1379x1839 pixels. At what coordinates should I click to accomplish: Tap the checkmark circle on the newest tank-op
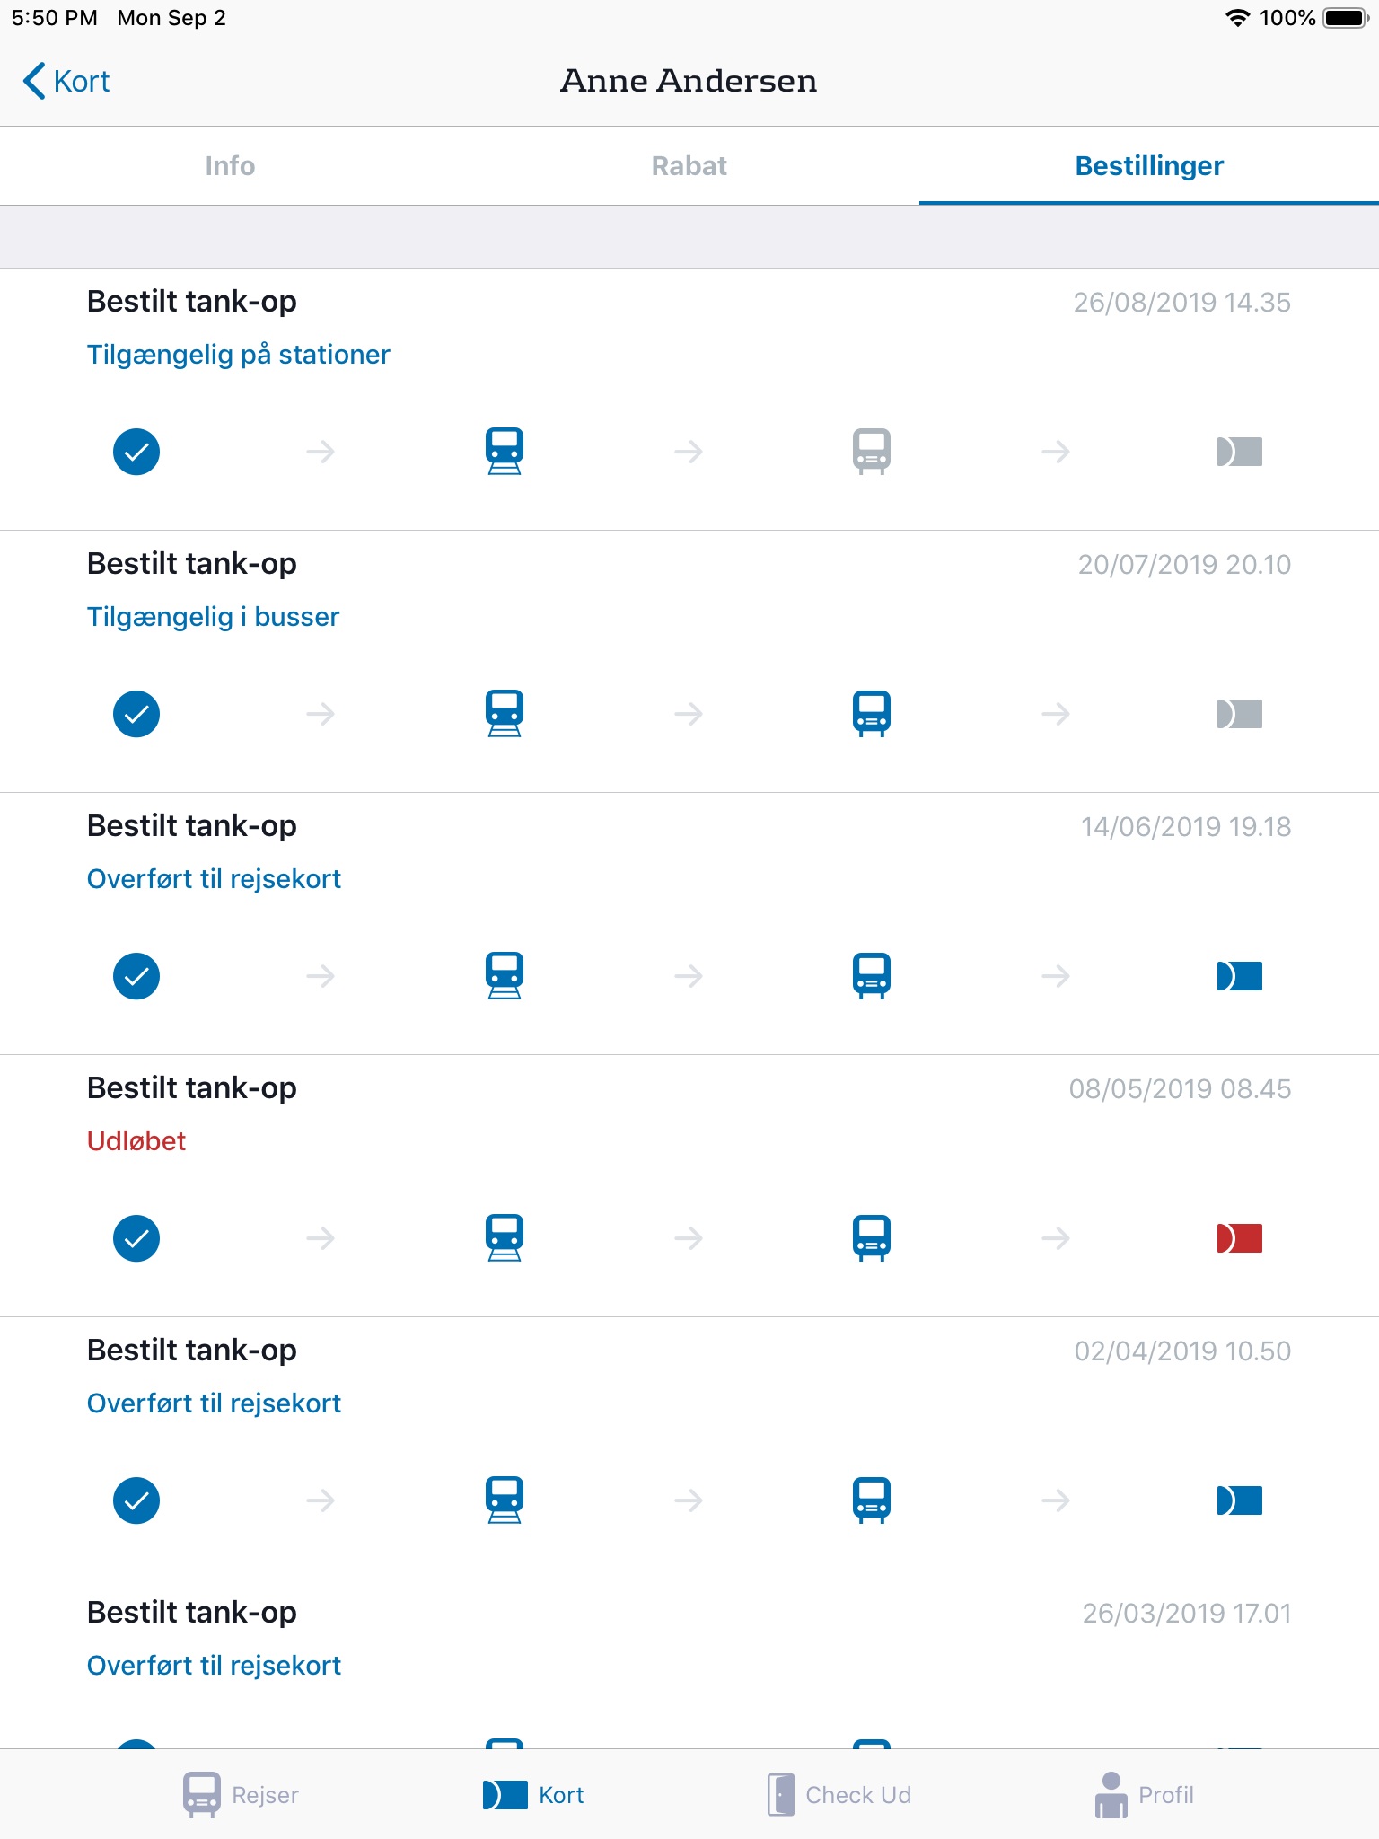pyautogui.click(x=136, y=452)
